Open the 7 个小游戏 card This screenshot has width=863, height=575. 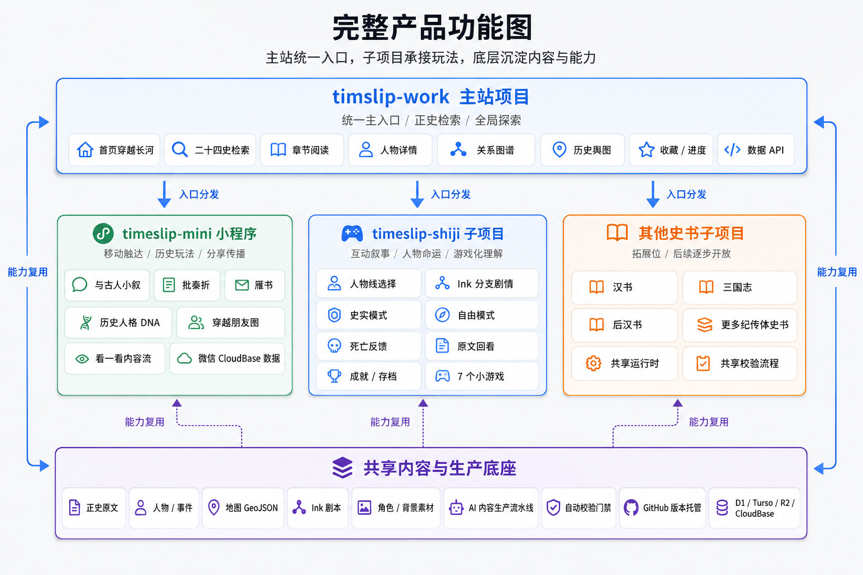(x=482, y=376)
